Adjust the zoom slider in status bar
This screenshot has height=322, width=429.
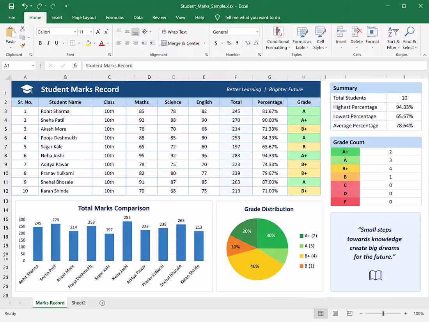tap(383, 313)
